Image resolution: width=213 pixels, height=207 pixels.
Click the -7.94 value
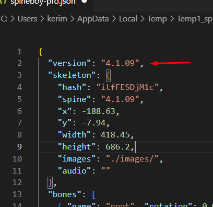tap(93, 123)
